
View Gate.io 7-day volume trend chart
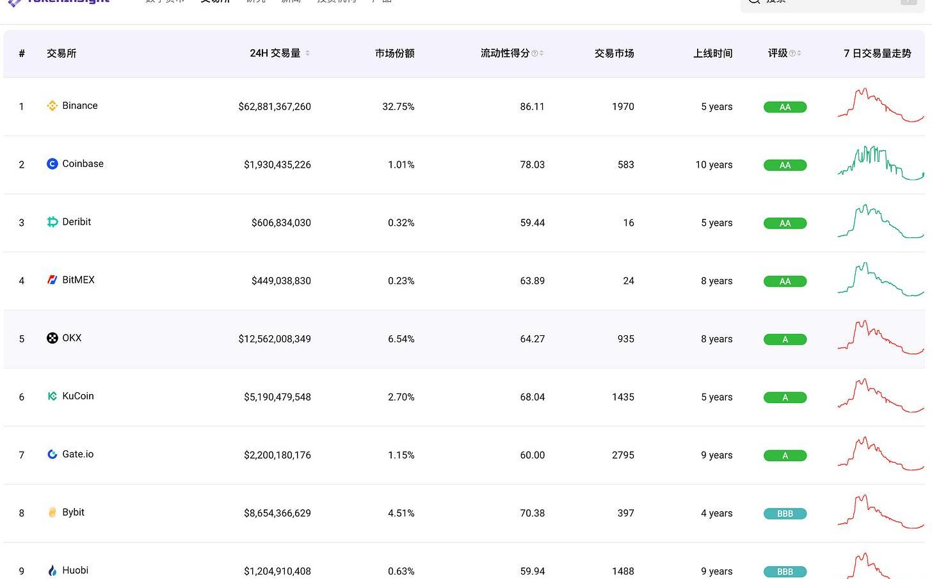tap(881, 454)
